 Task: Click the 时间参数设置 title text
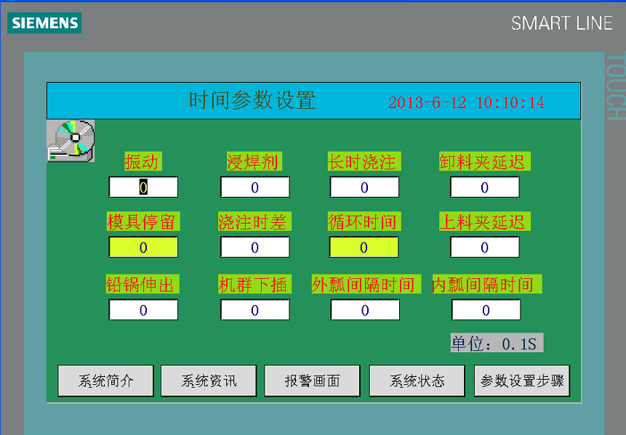click(x=252, y=100)
